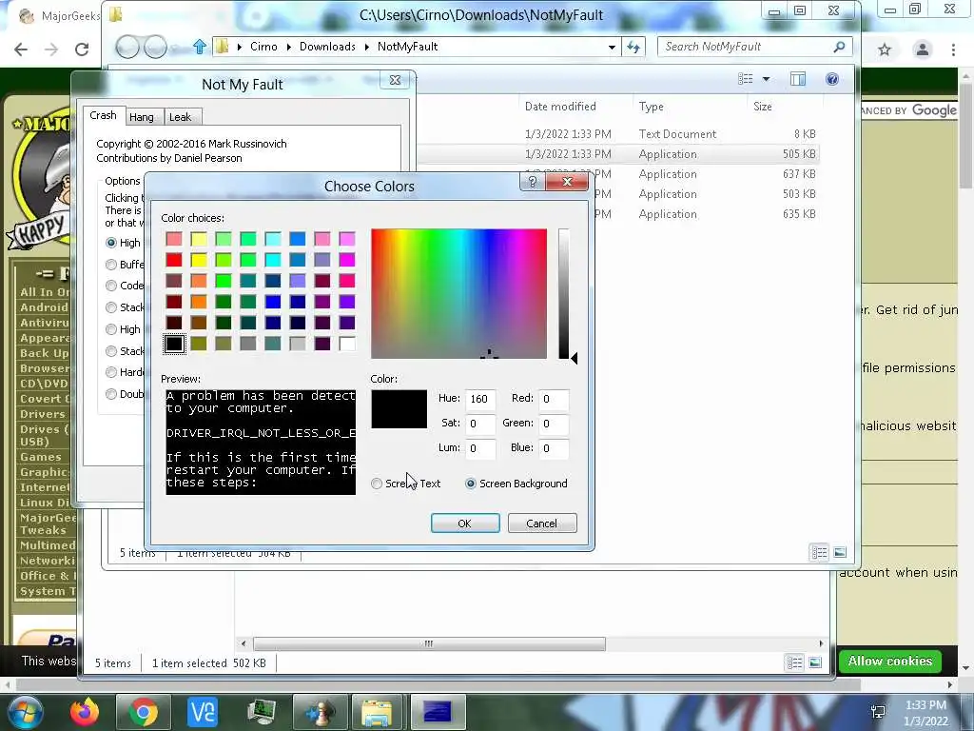Click OK in Choose Colors dialog

pos(464,524)
